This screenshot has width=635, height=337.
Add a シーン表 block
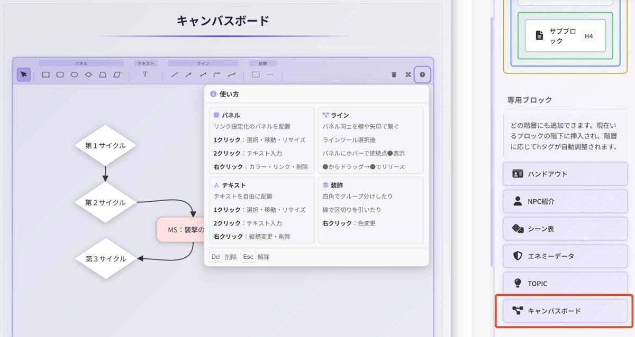(565, 229)
